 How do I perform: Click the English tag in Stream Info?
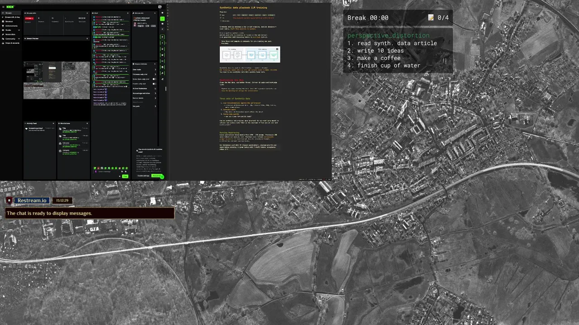coord(141,26)
